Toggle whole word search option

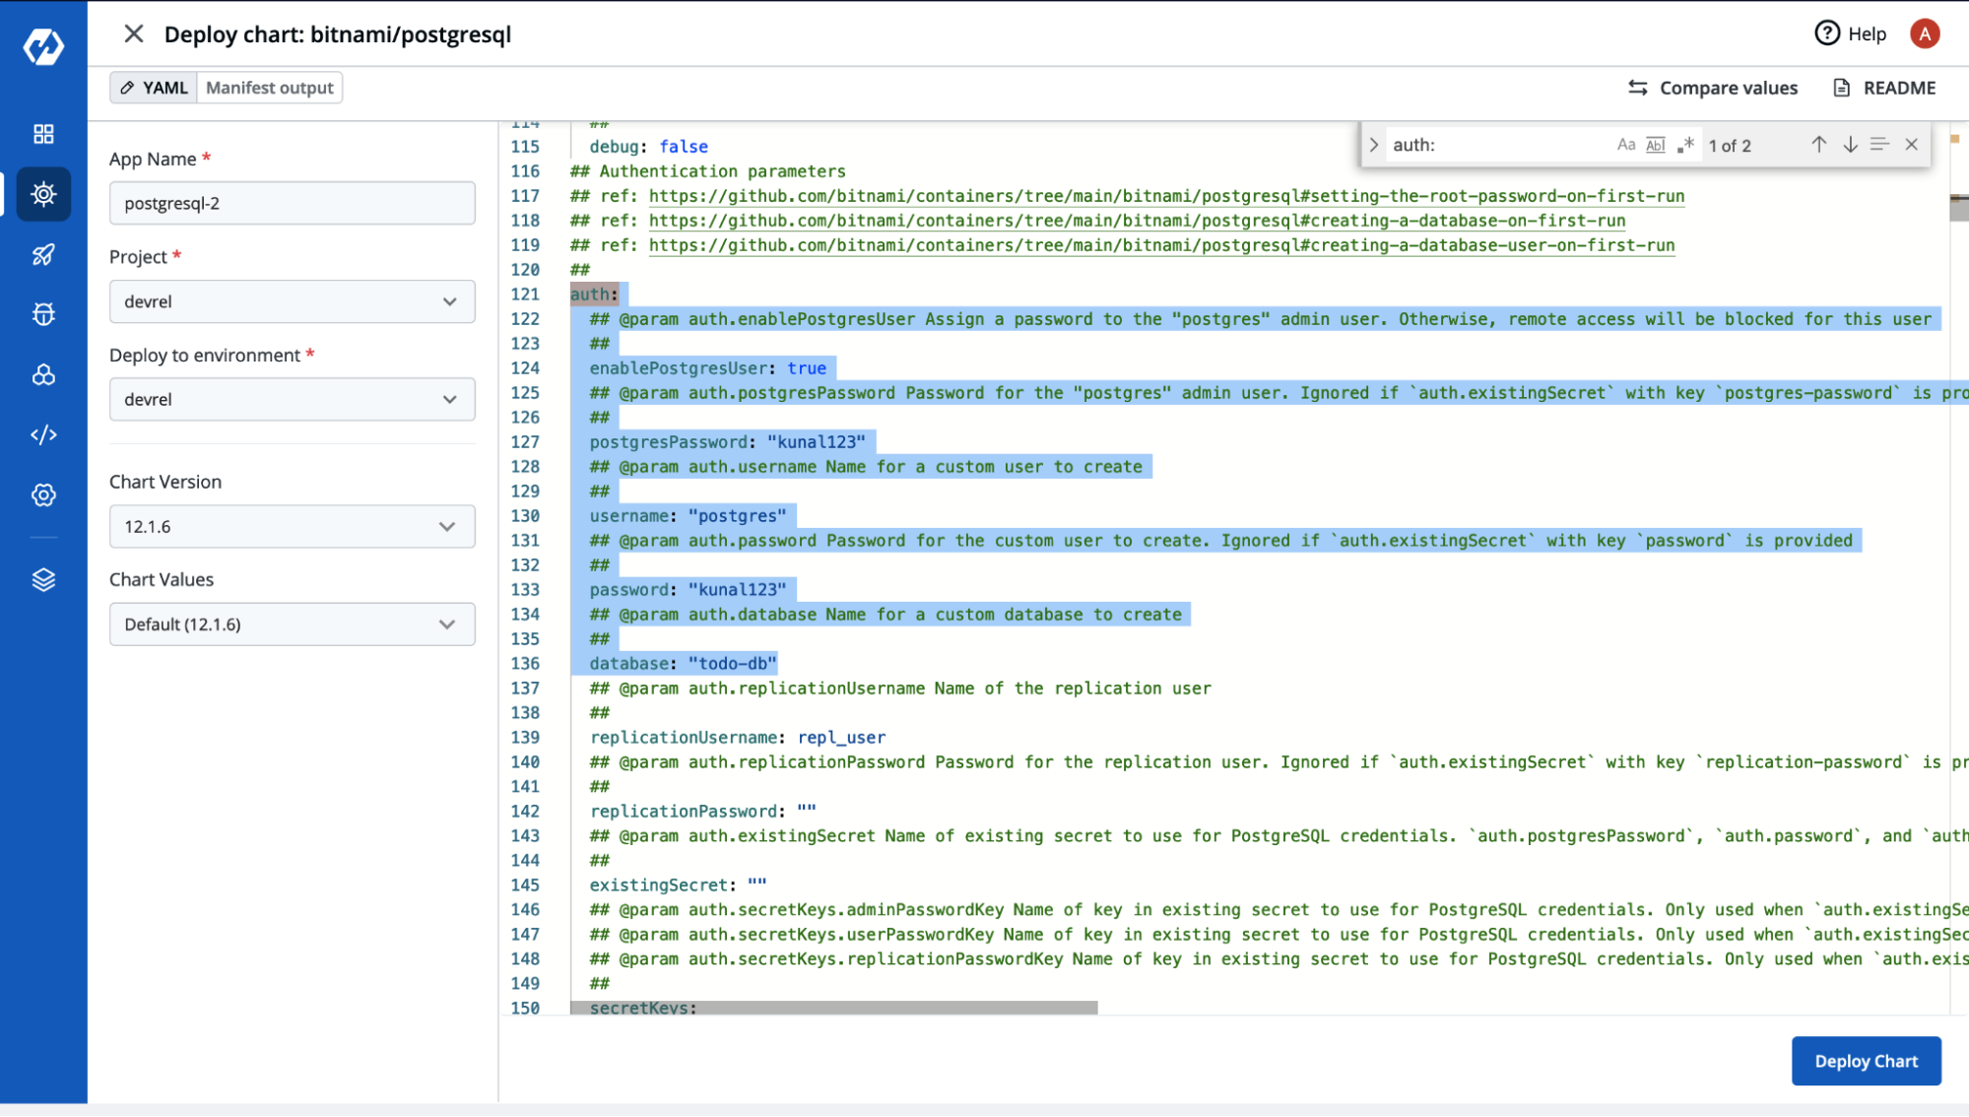point(1655,145)
